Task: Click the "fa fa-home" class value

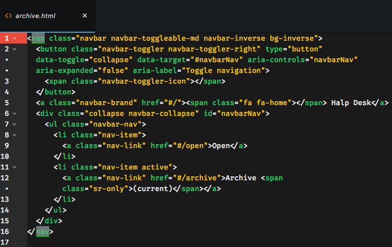Action: (265, 103)
